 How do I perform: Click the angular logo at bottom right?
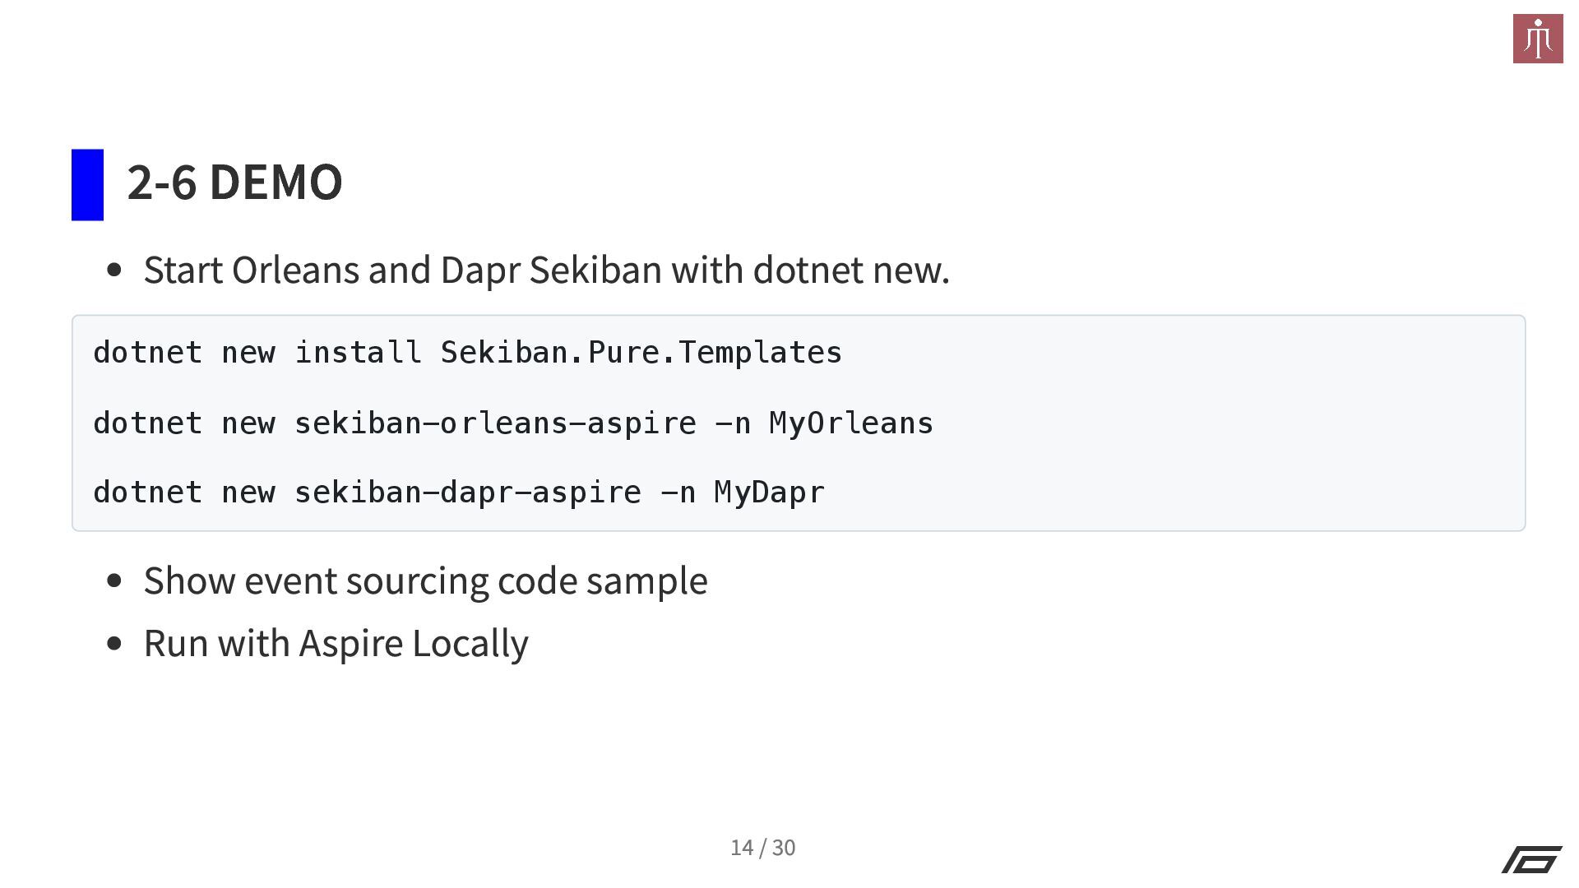[x=1531, y=859]
